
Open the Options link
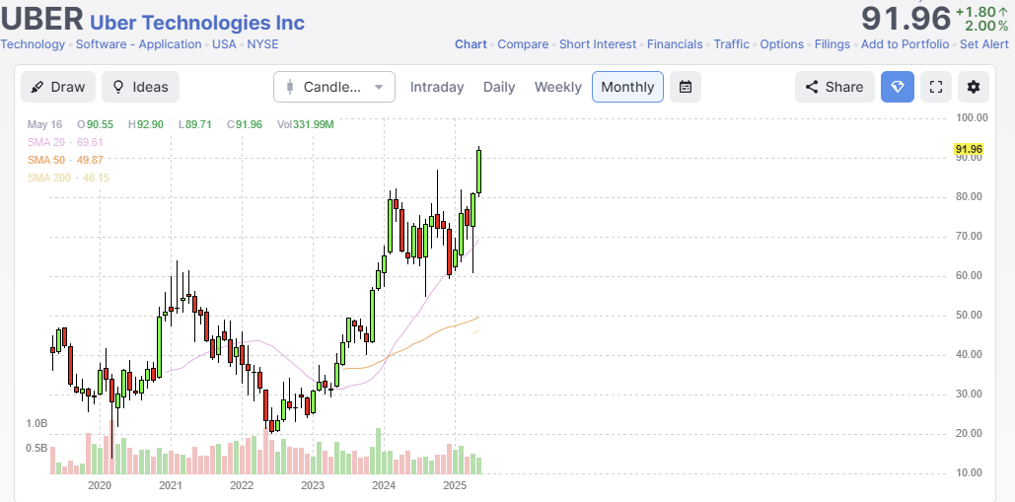click(x=782, y=44)
